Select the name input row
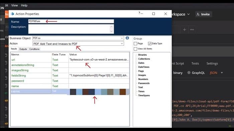234x131 pixels. pos(15,86)
